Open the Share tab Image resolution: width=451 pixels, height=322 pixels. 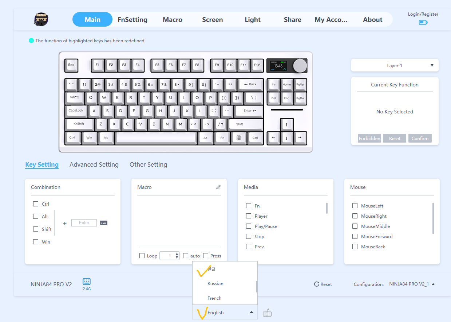pyautogui.click(x=293, y=20)
